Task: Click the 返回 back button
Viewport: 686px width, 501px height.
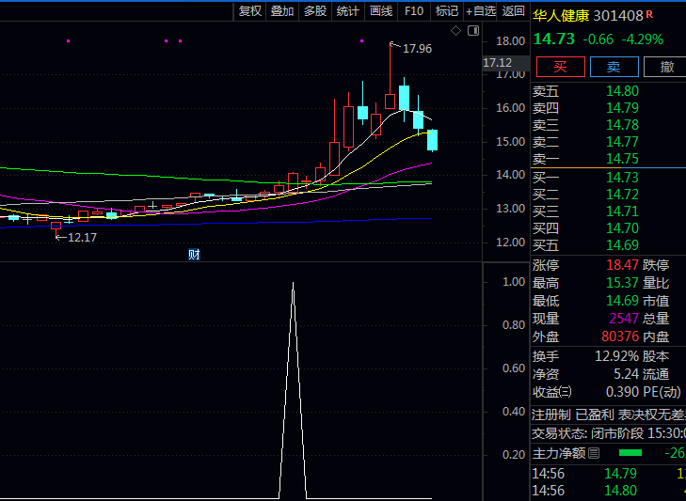Action: [x=513, y=11]
